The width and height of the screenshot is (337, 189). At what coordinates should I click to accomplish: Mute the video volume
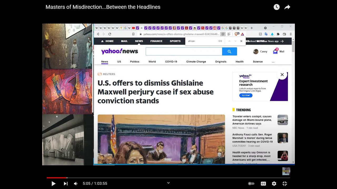tap(76, 184)
